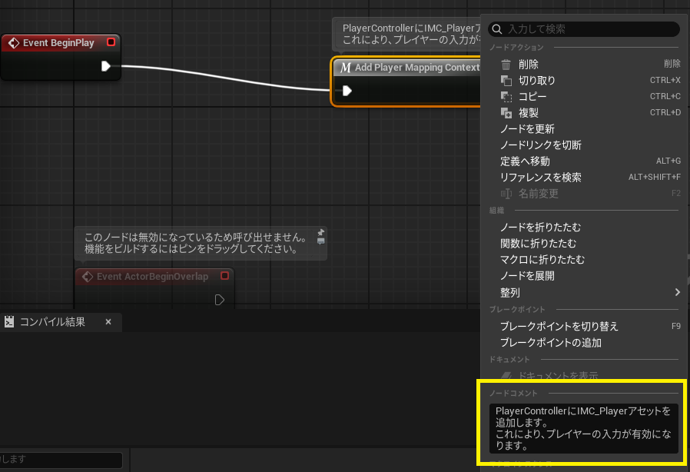
Task: Switch to the コンパイル結果 tab
Action: (x=61, y=322)
